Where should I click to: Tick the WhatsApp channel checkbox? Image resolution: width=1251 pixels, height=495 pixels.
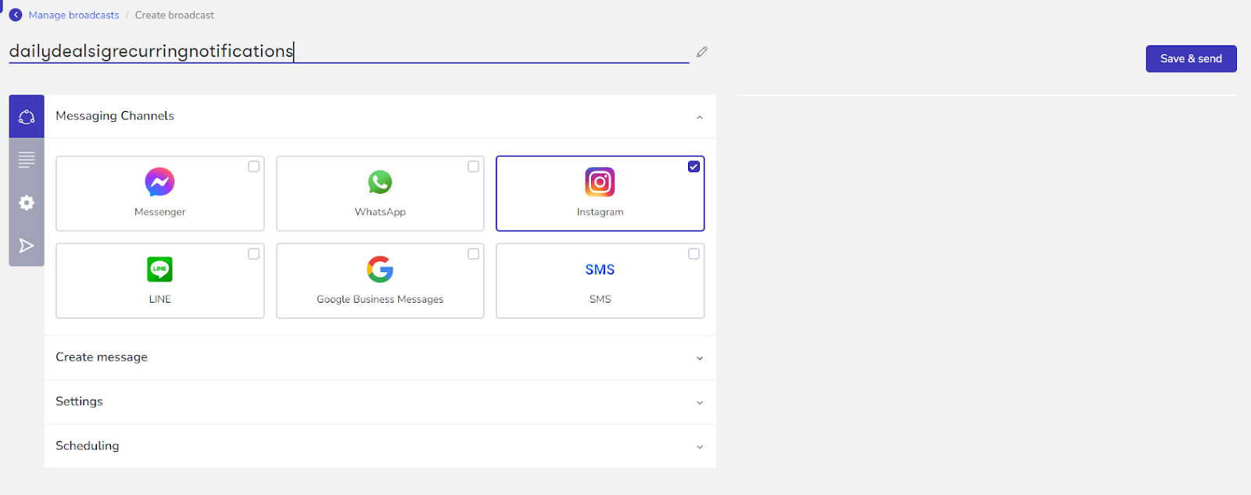(473, 167)
